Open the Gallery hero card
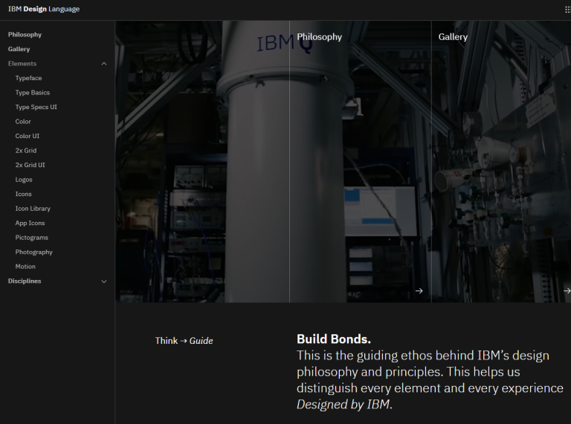Viewport: 571px width, 424px height. coord(501,161)
